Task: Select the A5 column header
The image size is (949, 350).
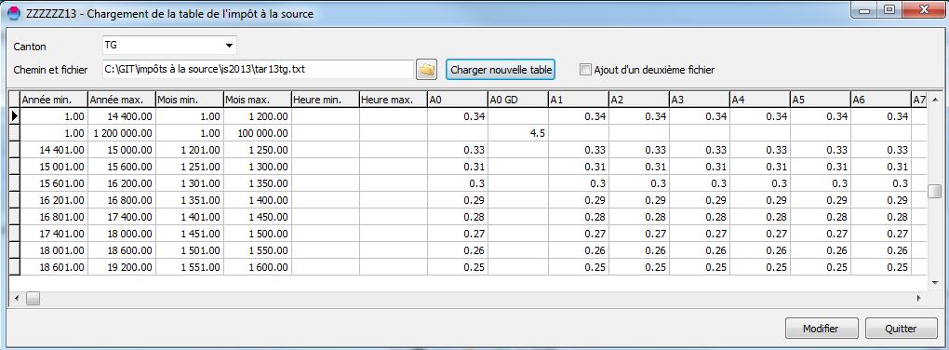Action: pos(820,100)
